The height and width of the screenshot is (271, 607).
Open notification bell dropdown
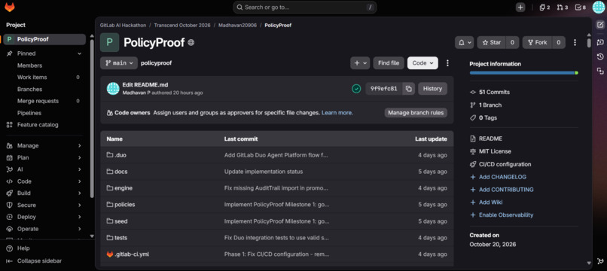point(464,43)
